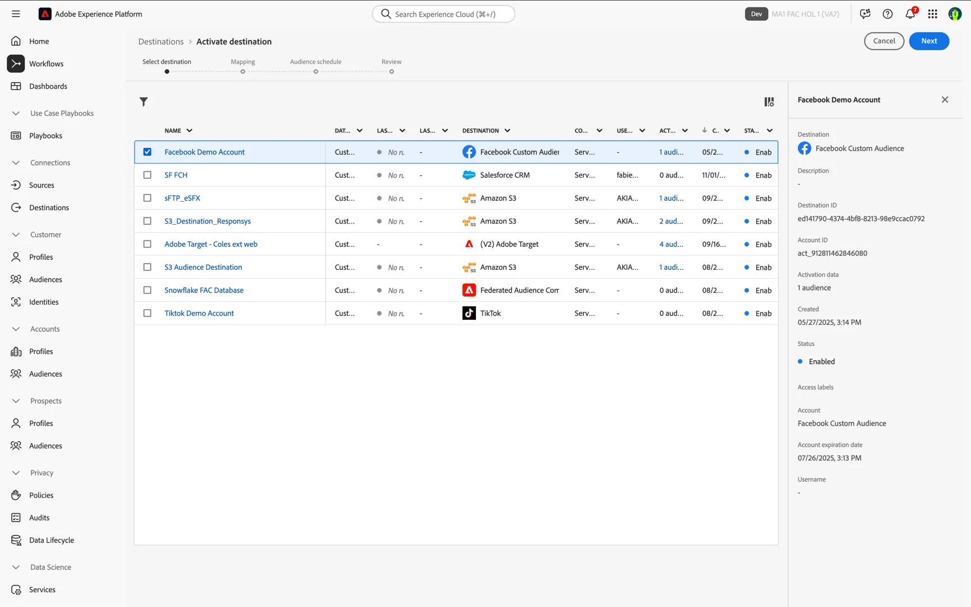Open Policies in the sidebar

tap(41, 495)
